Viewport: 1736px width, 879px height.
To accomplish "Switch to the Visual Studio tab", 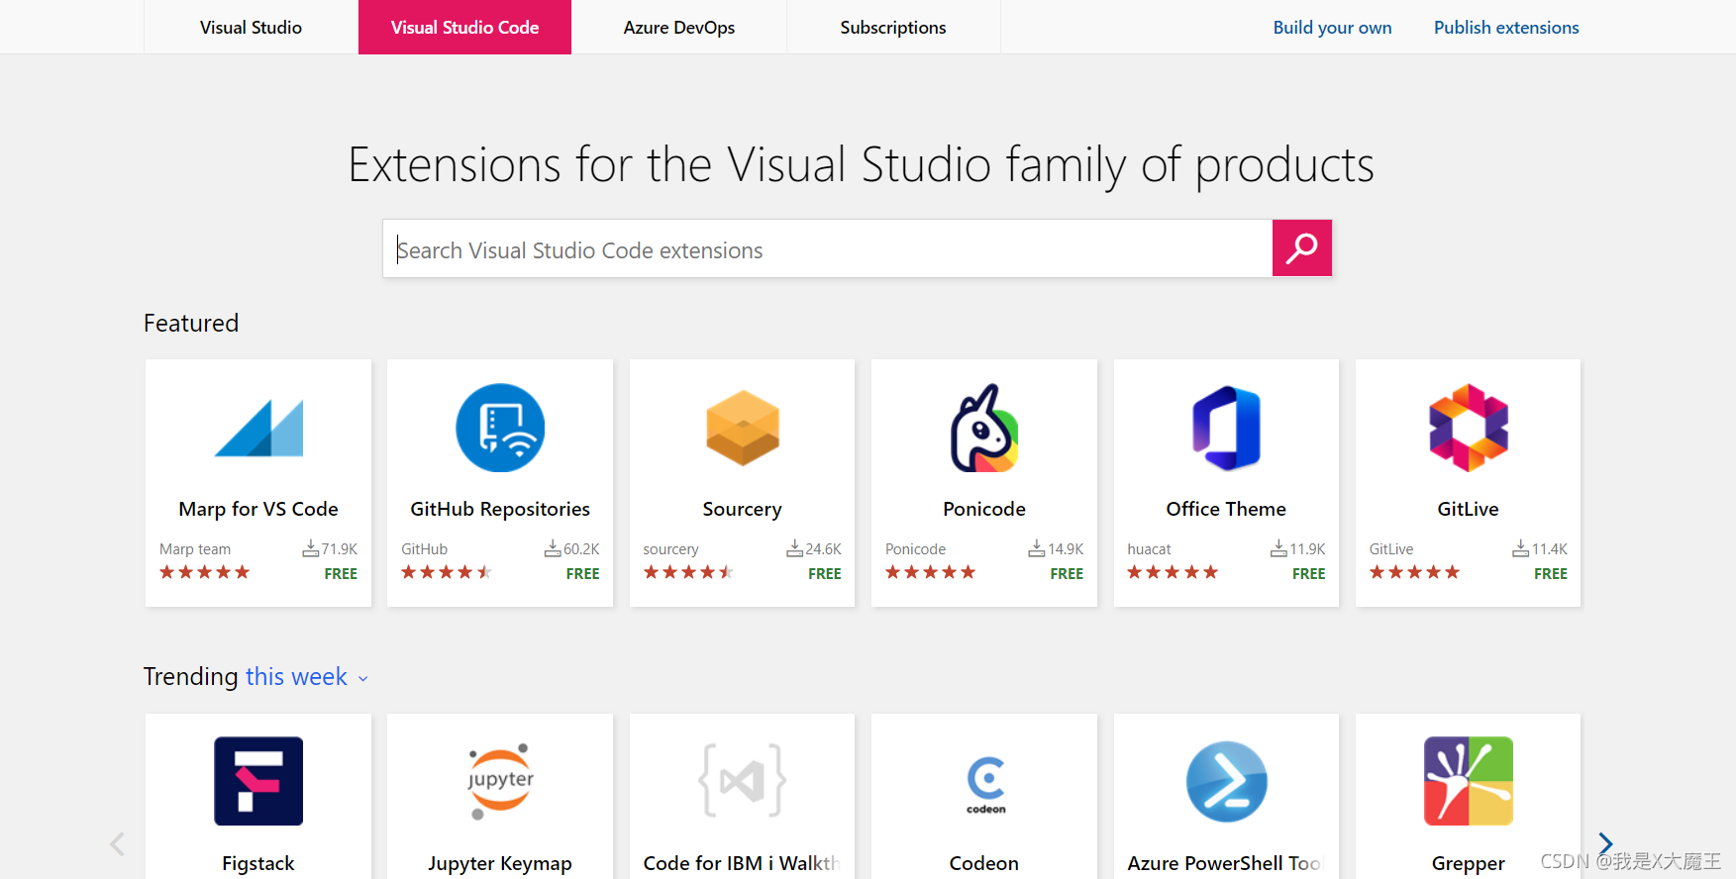I will pos(251,27).
